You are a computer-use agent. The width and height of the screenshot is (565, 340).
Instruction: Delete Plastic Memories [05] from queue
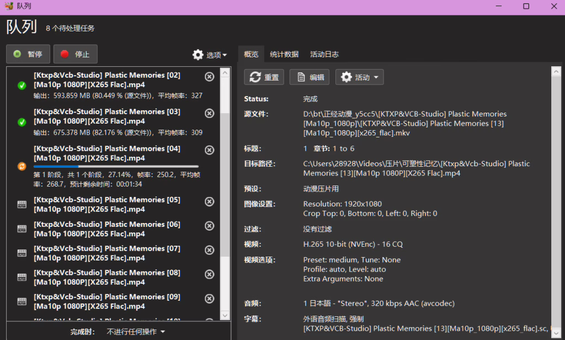point(210,201)
